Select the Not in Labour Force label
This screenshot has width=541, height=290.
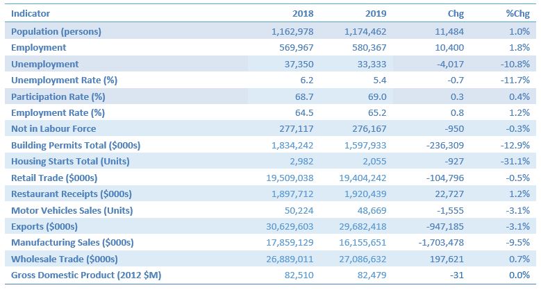coord(53,128)
